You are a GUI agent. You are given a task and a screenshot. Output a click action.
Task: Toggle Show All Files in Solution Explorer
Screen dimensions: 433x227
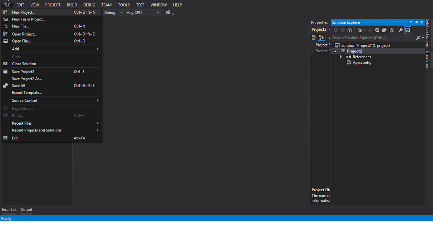pos(392,30)
